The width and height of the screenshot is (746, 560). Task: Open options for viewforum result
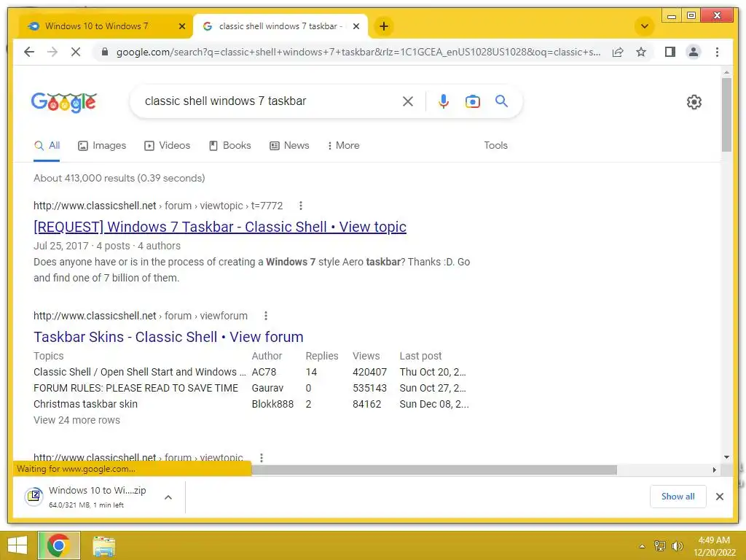click(x=265, y=316)
